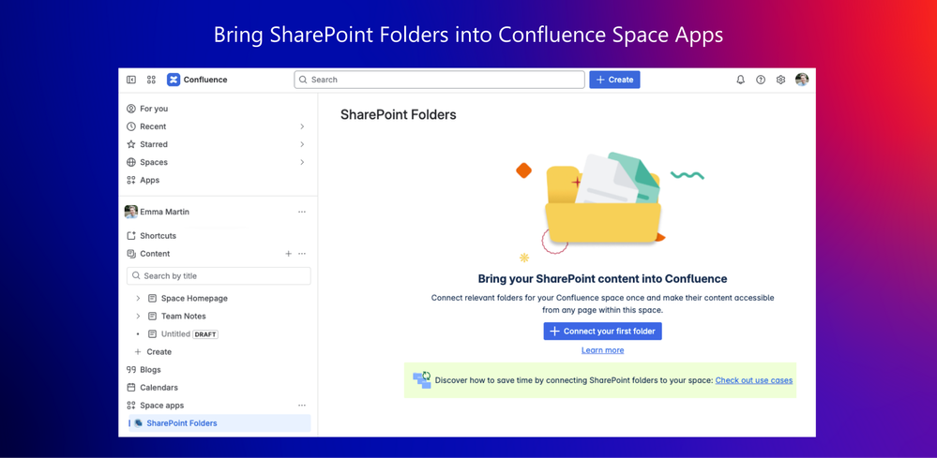Viewport: 937px width, 458px height.
Task: Open more options beside Space apps
Action: click(x=302, y=406)
